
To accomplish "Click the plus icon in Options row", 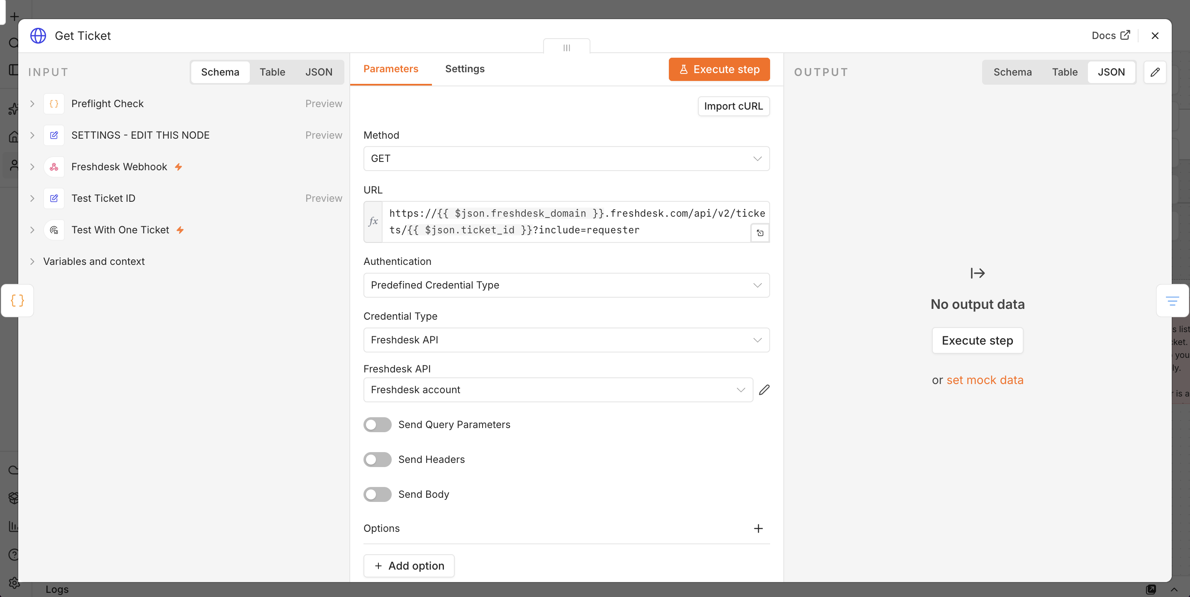I will (x=758, y=528).
